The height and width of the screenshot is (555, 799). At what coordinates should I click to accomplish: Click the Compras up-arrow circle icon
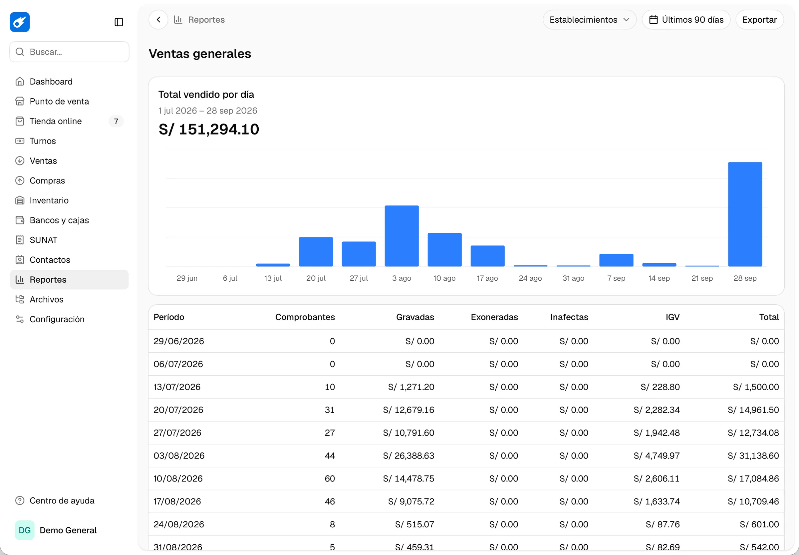click(x=20, y=180)
